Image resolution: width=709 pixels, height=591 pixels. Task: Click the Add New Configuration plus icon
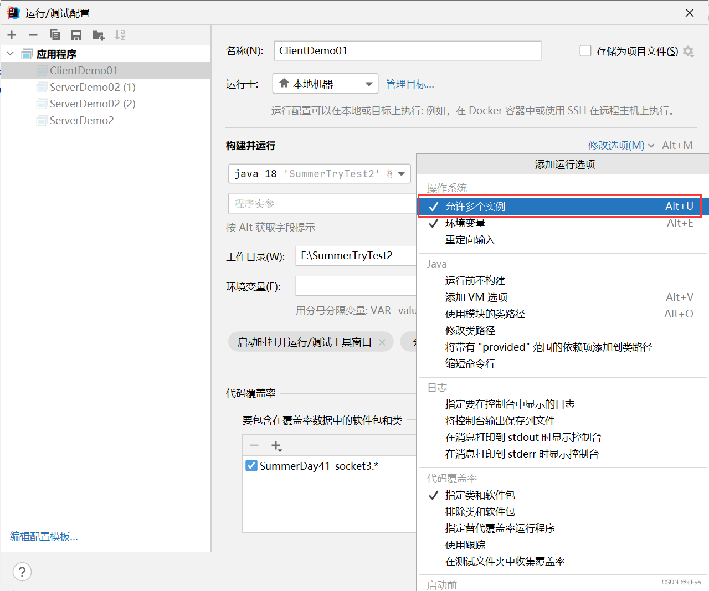click(x=12, y=35)
